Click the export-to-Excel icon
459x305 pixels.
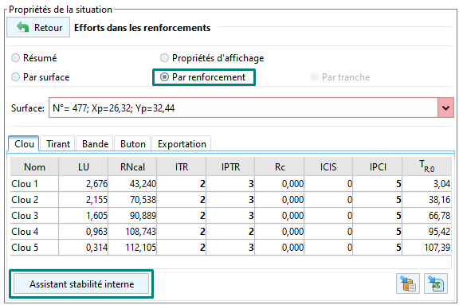pyautogui.click(x=436, y=283)
